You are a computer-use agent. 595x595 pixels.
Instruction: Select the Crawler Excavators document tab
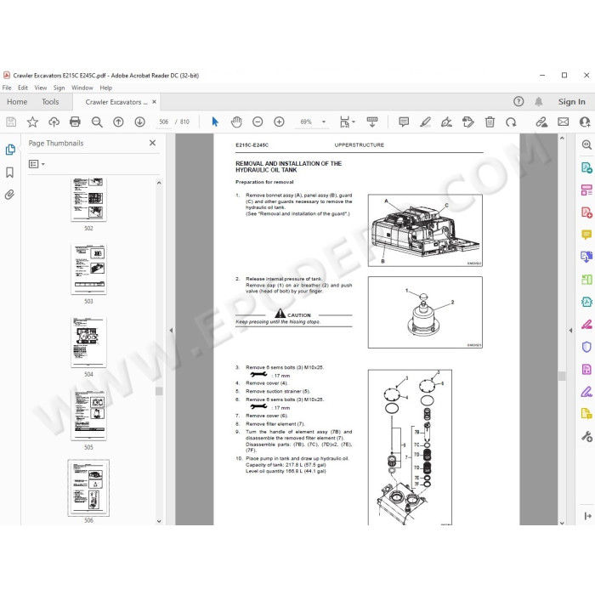(116, 102)
